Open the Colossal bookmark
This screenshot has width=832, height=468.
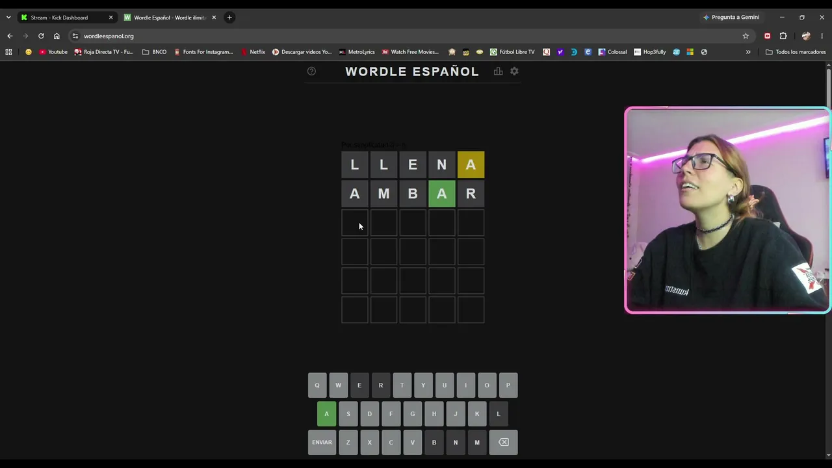click(613, 52)
